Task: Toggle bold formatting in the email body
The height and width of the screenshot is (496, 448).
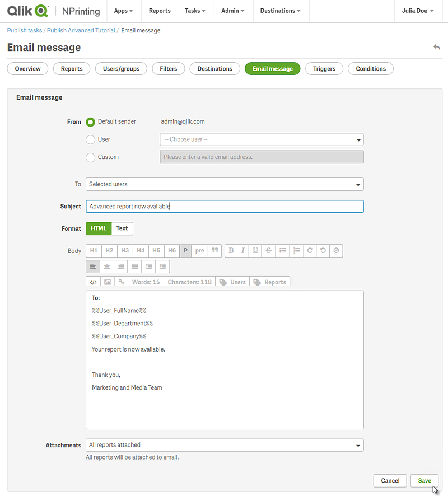Action: (231, 250)
